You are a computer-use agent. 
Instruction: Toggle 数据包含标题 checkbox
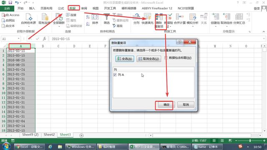[x=166, y=58]
